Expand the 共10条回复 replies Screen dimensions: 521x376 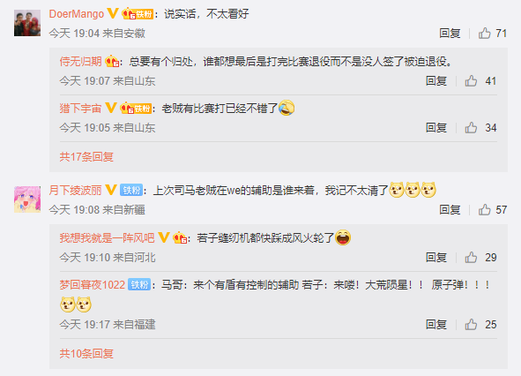pyautogui.click(x=86, y=353)
